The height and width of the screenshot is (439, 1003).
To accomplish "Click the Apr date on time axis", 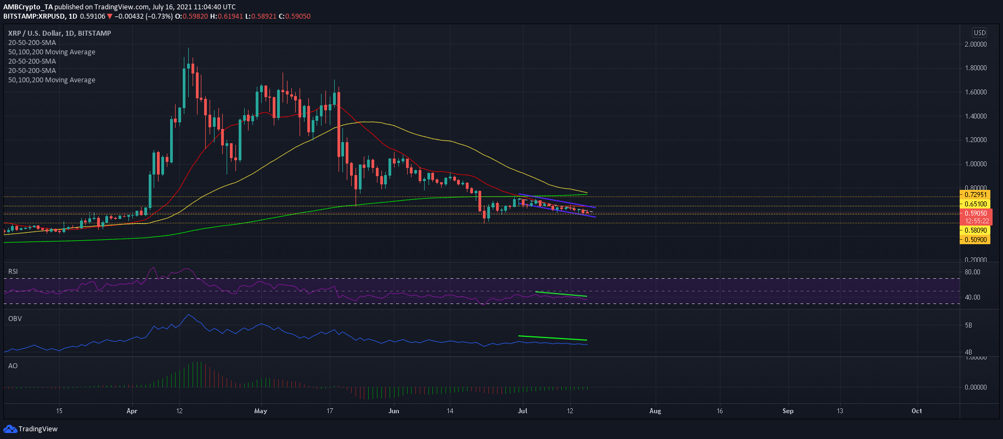I will [132, 411].
